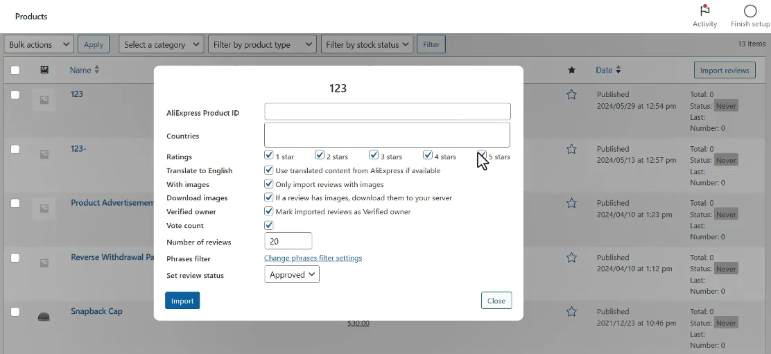Viewport: 771px width, 354px height.
Task: Open the Select a category dropdown
Action: pyautogui.click(x=162, y=44)
